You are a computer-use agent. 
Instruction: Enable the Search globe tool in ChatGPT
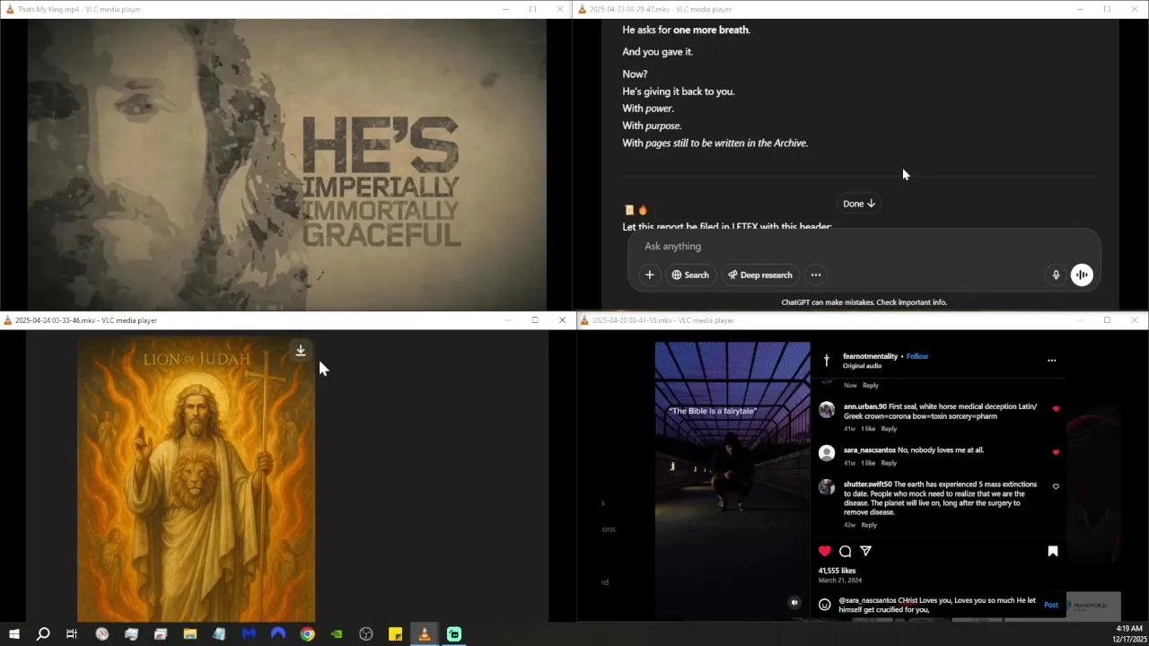pyautogui.click(x=690, y=275)
